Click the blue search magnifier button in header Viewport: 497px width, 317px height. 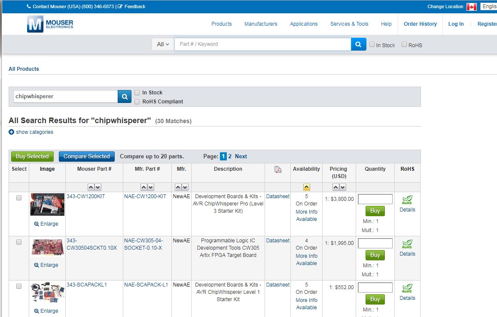(359, 44)
